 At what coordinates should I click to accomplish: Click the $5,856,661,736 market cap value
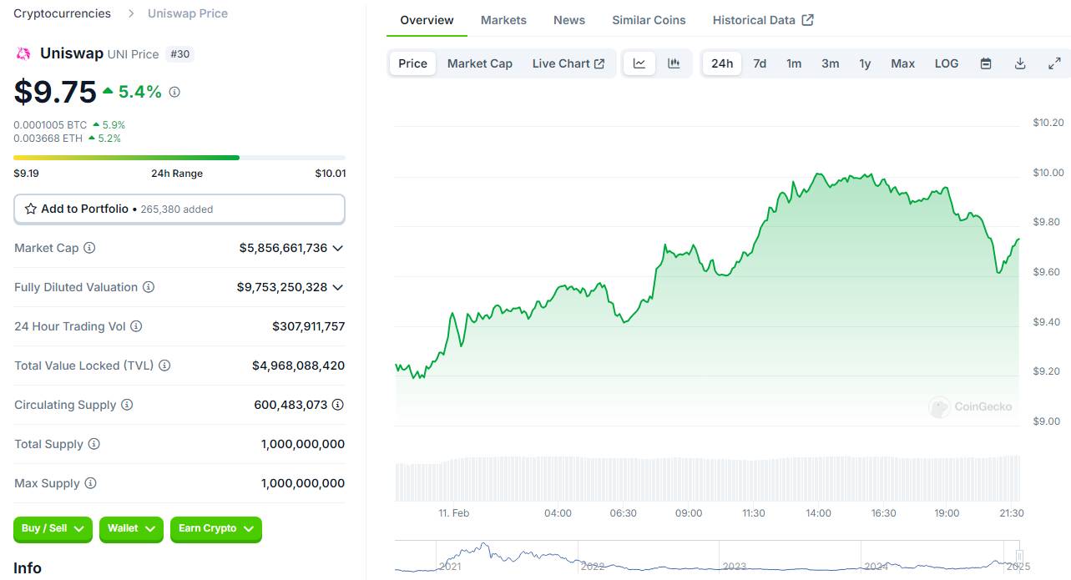[x=283, y=248]
